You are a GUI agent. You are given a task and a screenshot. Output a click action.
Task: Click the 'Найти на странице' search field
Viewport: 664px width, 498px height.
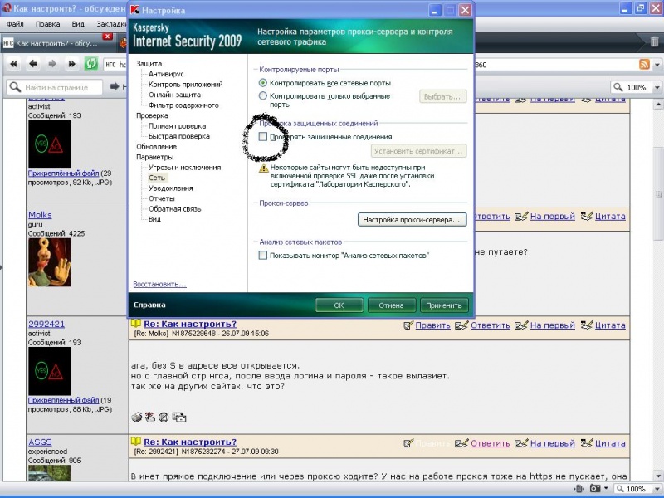[58, 87]
